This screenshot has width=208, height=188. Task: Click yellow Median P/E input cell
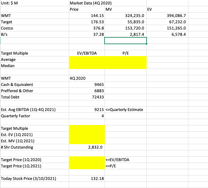pos(125,66)
